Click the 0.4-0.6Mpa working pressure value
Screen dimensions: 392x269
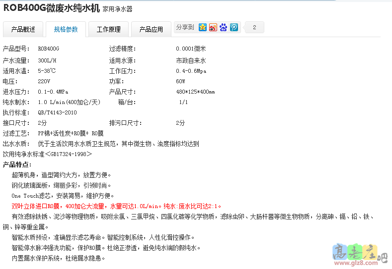pyautogui.click(x=191, y=71)
